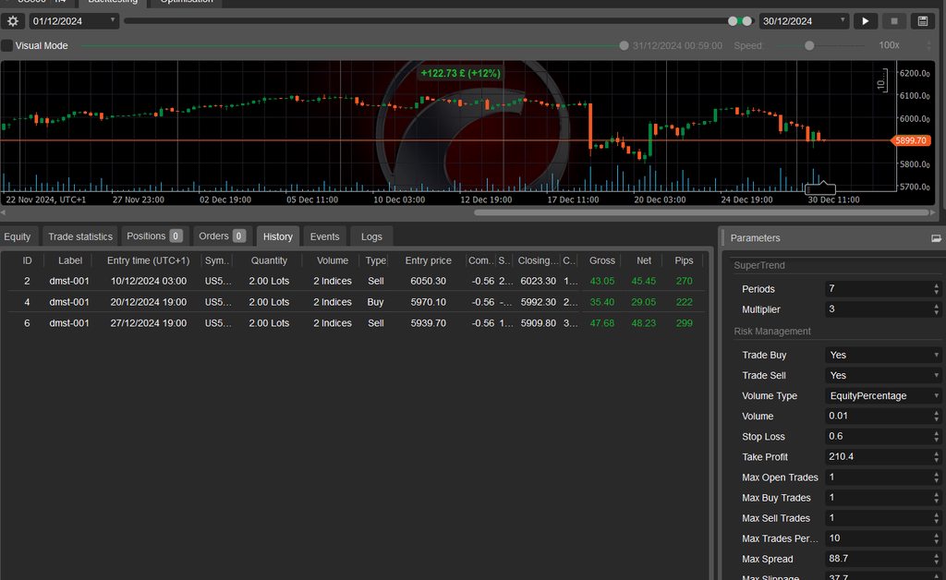Select trade row with ID 4
This screenshot has width=946, height=580.
tap(356, 302)
